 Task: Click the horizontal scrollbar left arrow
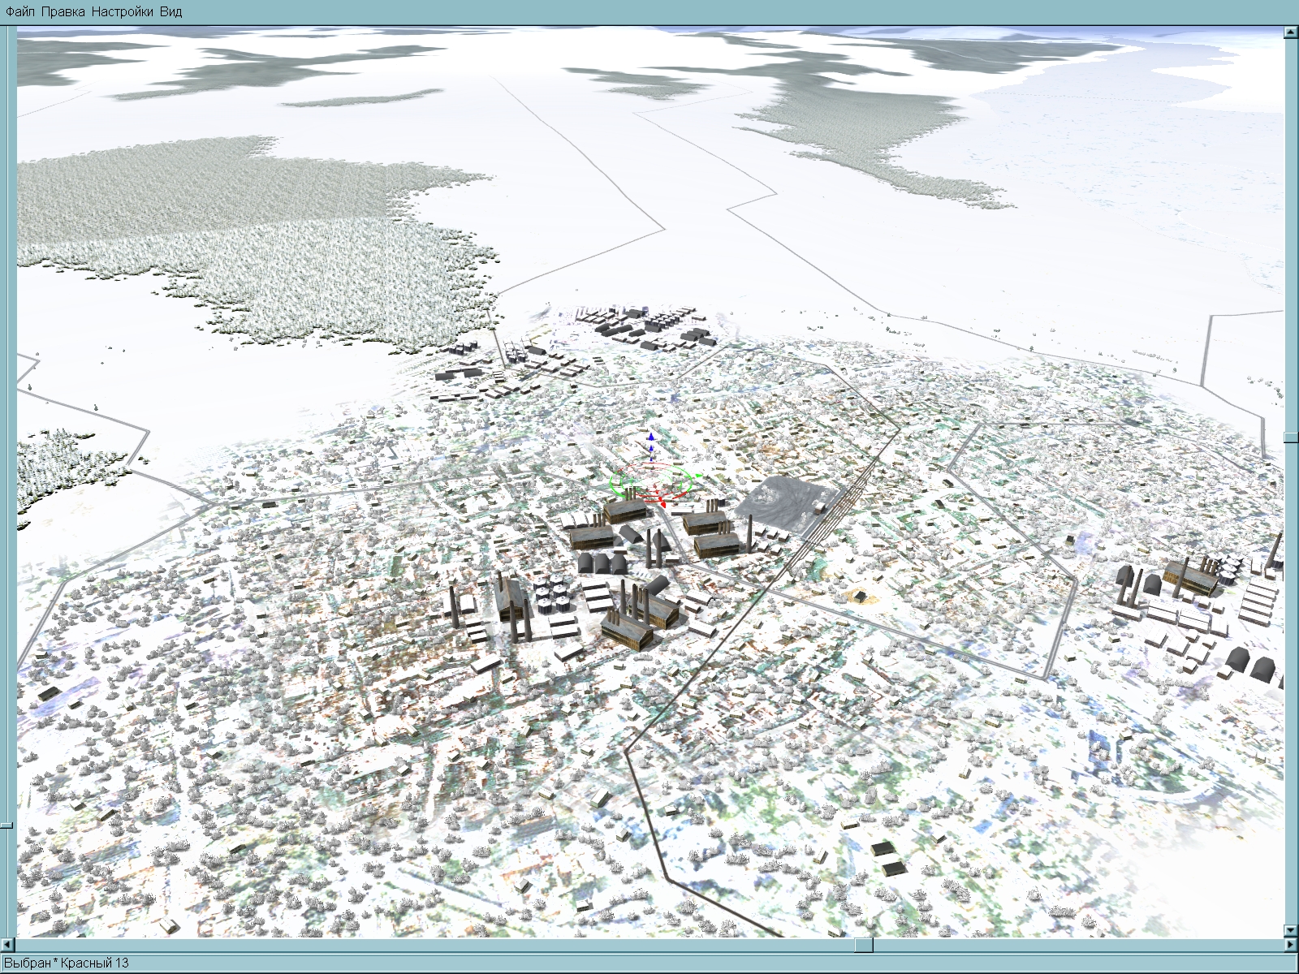[7, 945]
